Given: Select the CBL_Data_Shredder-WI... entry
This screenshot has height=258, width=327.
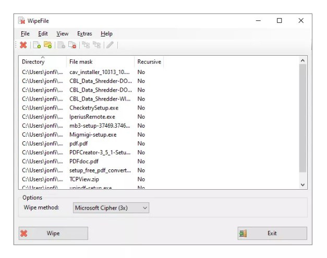Looking at the screenshot, I should (100, 99).
